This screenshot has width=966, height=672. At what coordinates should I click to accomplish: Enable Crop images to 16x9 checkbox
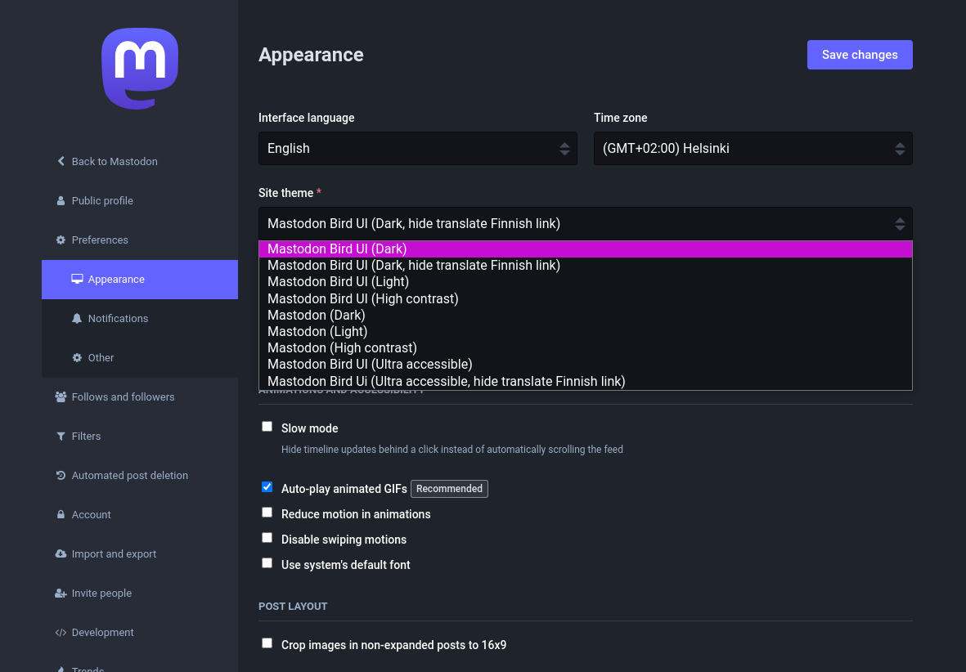[267, 643]
